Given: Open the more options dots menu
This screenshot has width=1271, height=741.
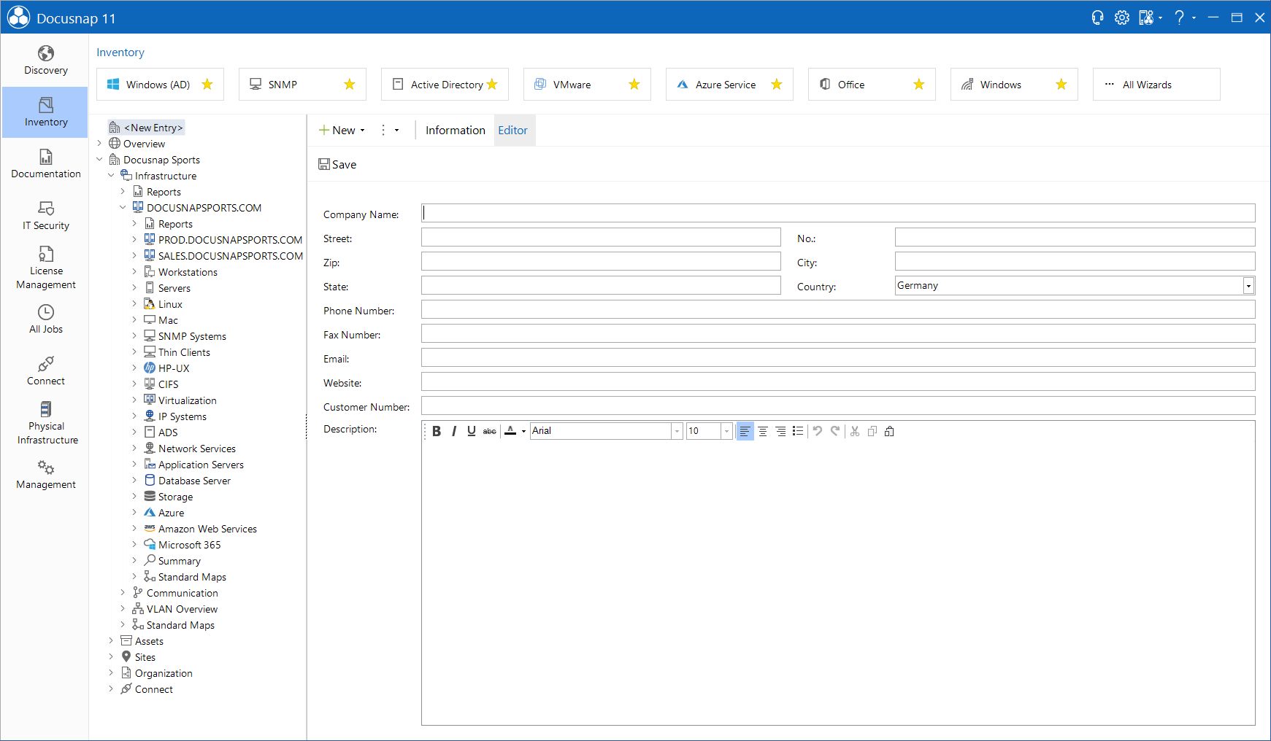Looking at the screenshot, I should point(383,131).
